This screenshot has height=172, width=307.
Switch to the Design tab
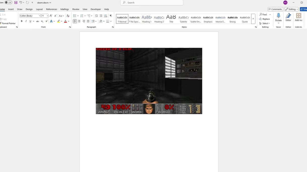29,9
